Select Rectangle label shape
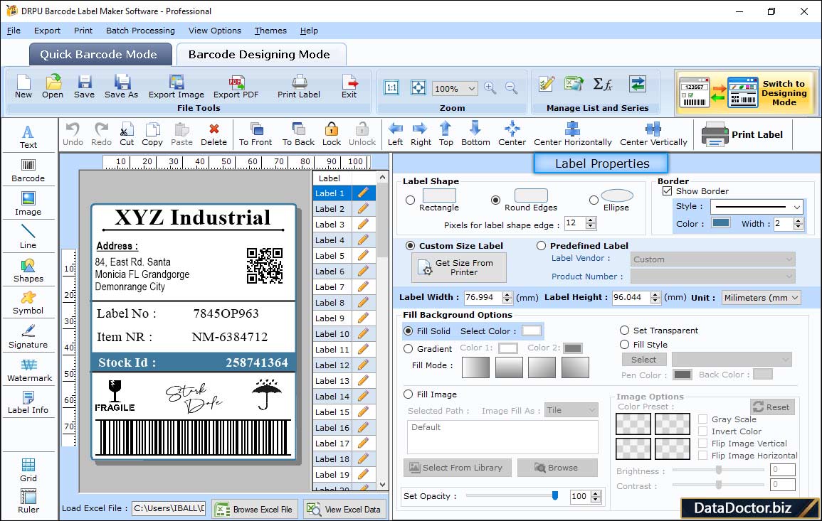 tap(411, 200)
